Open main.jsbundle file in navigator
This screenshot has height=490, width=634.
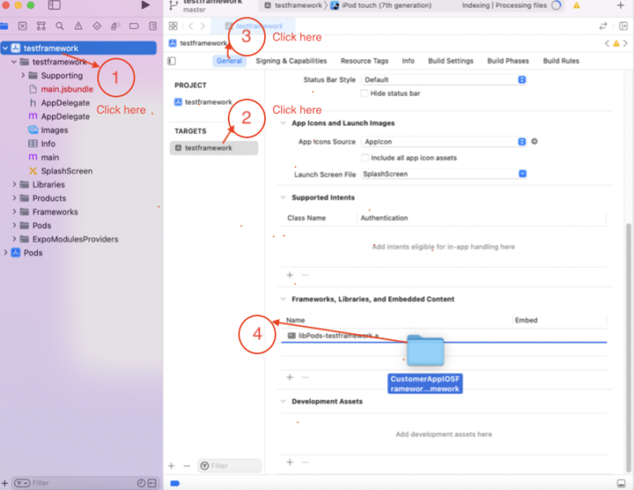click(x=67, y=89)
